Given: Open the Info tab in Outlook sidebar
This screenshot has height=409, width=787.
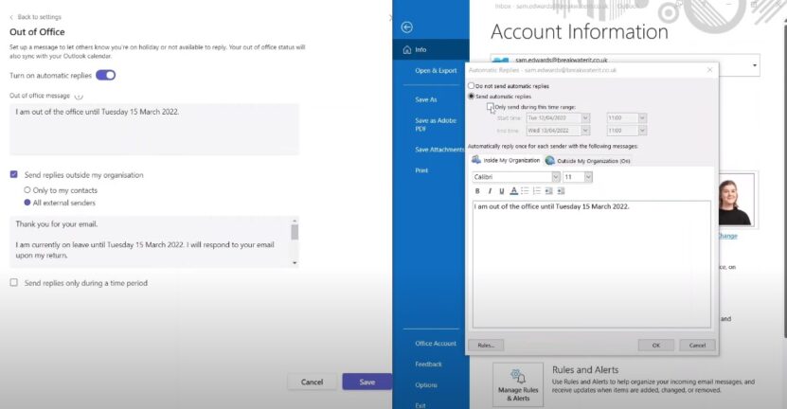Looking at the screenshot, I should pos(431,49).
